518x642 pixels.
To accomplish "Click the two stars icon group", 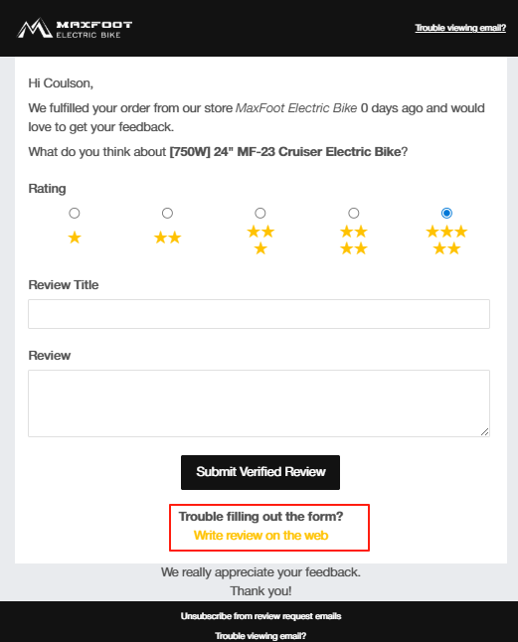I will [167, 238].
